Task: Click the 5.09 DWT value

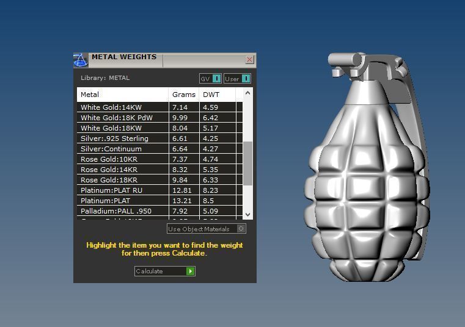Action: [x=211, y=211]
